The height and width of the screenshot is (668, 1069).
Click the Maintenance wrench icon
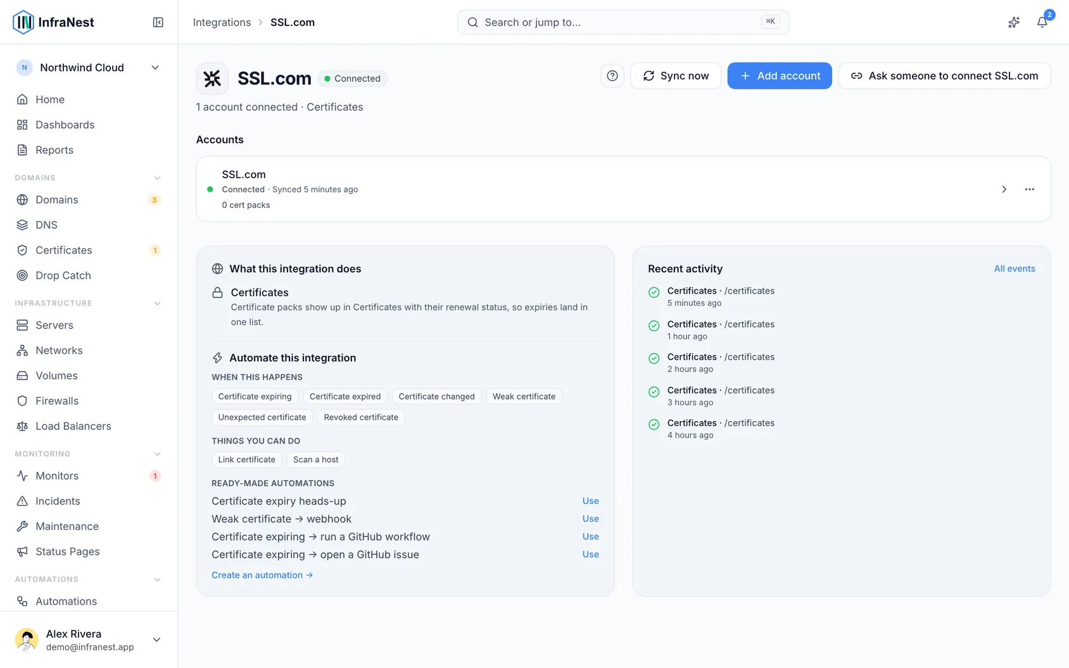click(22, 526)
